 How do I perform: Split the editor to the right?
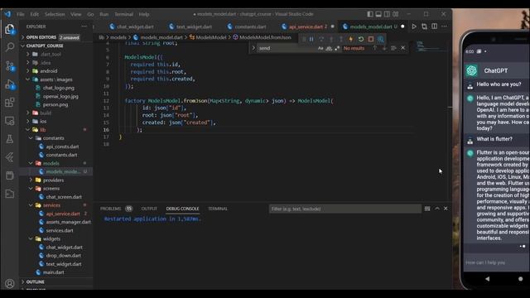point(434,26)
